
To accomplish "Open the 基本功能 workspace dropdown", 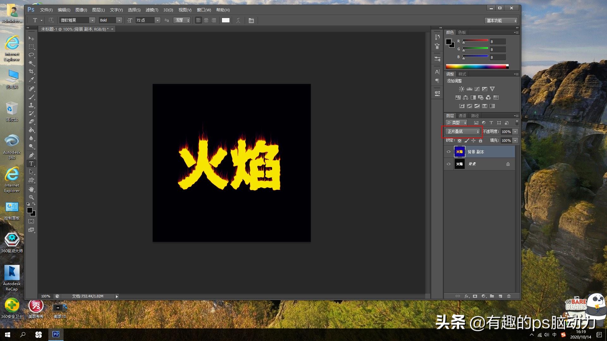I will (x=501, y=21).
